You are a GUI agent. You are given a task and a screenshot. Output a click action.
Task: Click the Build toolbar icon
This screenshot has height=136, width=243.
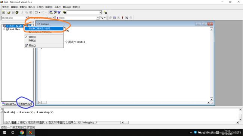tap(114, 18)
